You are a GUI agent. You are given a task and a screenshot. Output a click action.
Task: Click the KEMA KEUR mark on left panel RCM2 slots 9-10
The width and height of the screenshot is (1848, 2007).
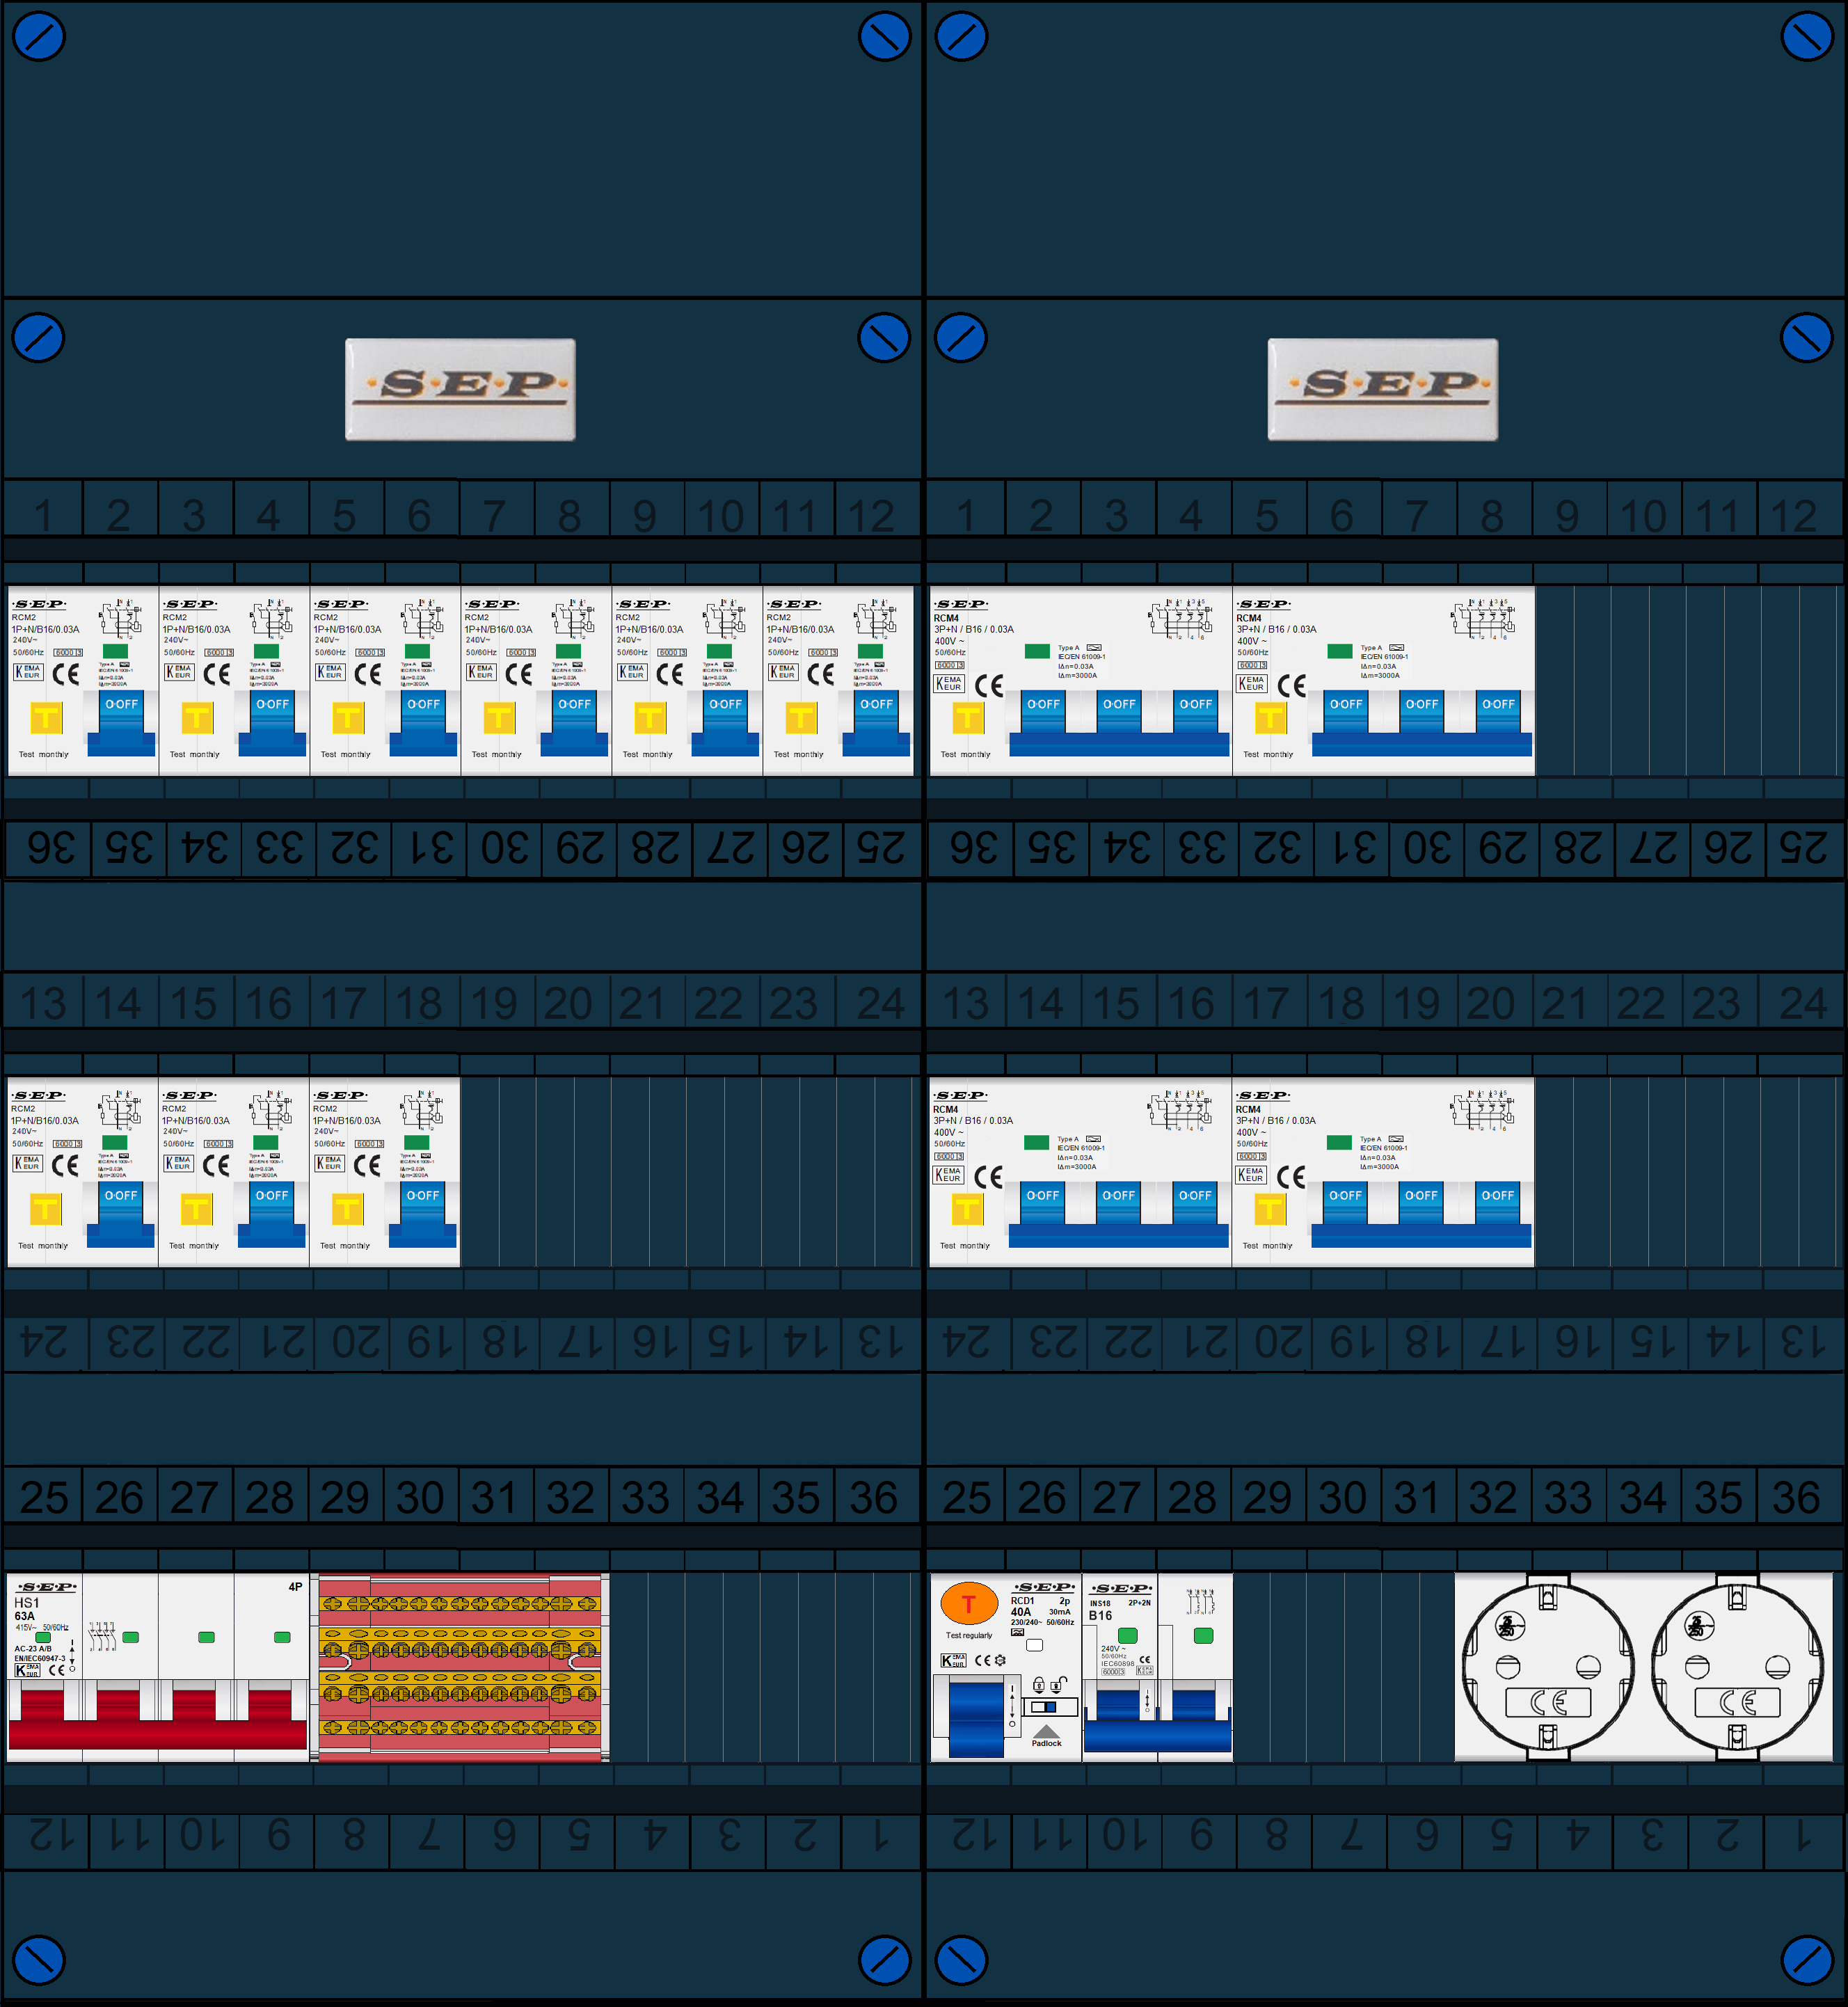632,672
